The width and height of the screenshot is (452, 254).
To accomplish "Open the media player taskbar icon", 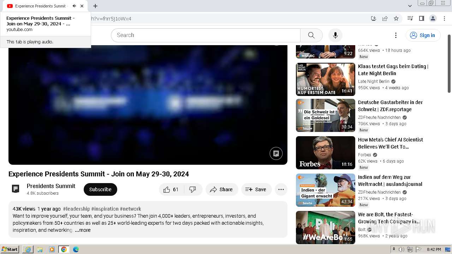I will tap(52, 249).
